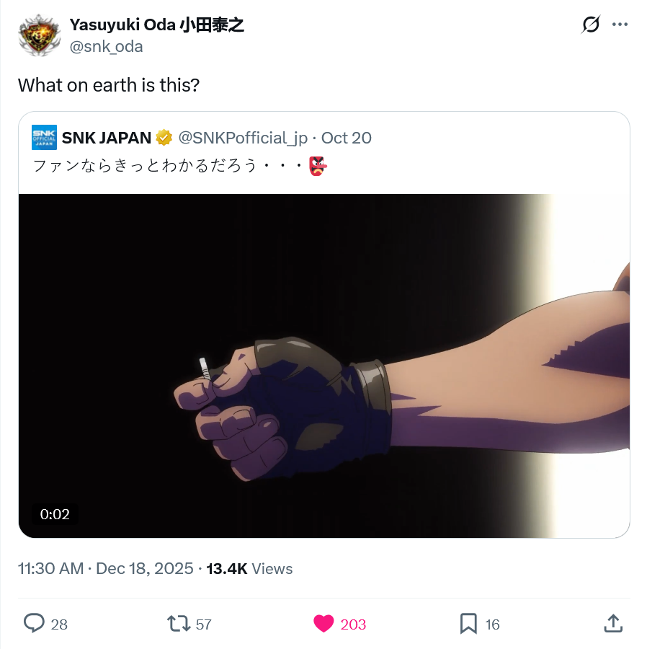The image size is (647, 649).
Task: Open the SNK JAPAN quoted account name
Action: coord(106,138)
